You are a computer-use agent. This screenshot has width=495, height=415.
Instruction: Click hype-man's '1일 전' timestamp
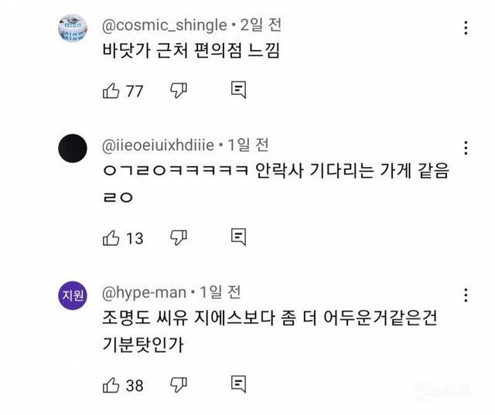tap(220, 292)
